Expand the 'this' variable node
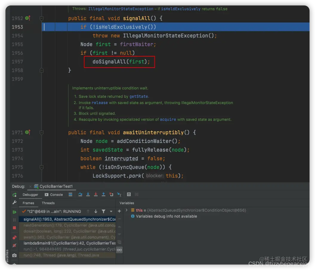 tap(126, 210)
